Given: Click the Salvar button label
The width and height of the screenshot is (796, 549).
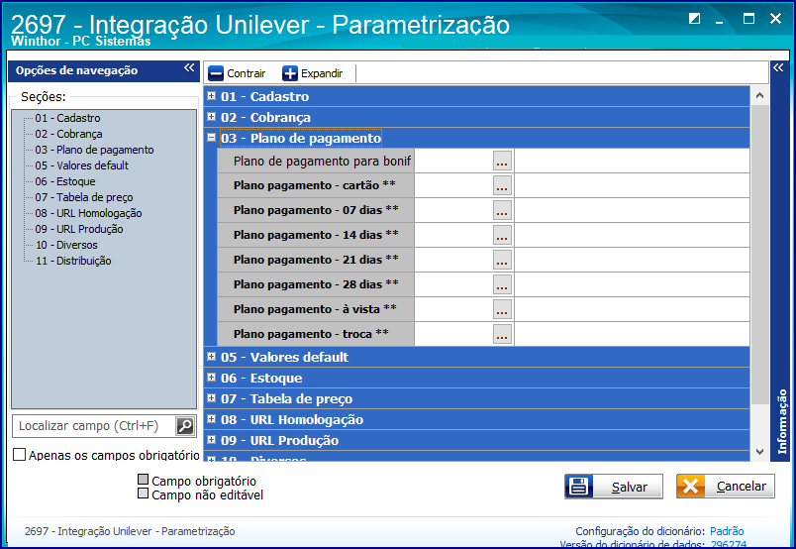Looking at the screenshot, I should coord(629,487).
